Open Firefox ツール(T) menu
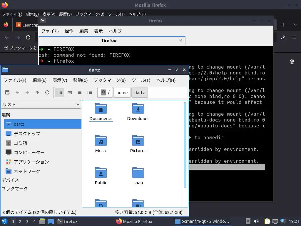 [x=116, y=14]
